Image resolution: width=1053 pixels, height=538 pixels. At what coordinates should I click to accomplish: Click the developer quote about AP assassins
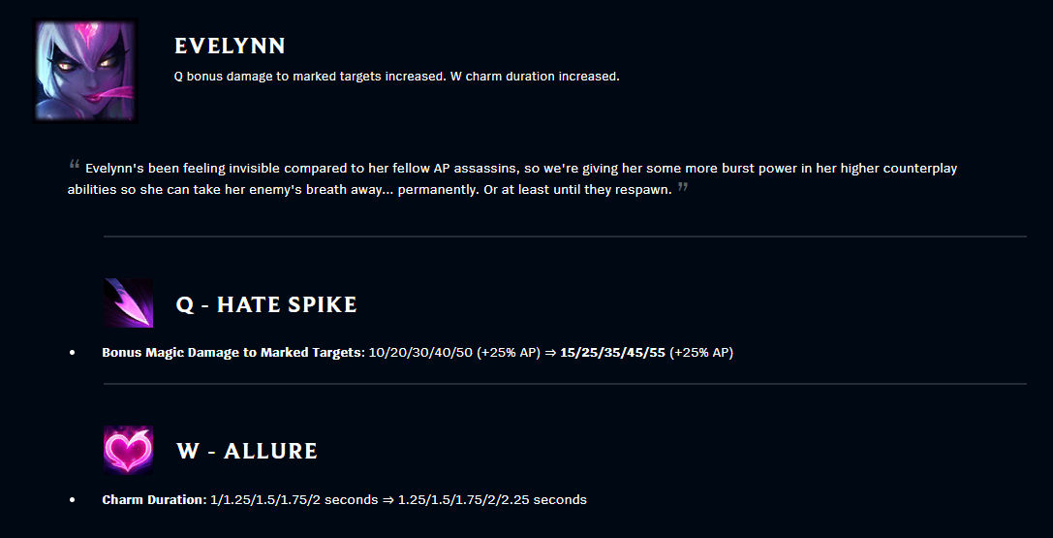tap(512, 178)
